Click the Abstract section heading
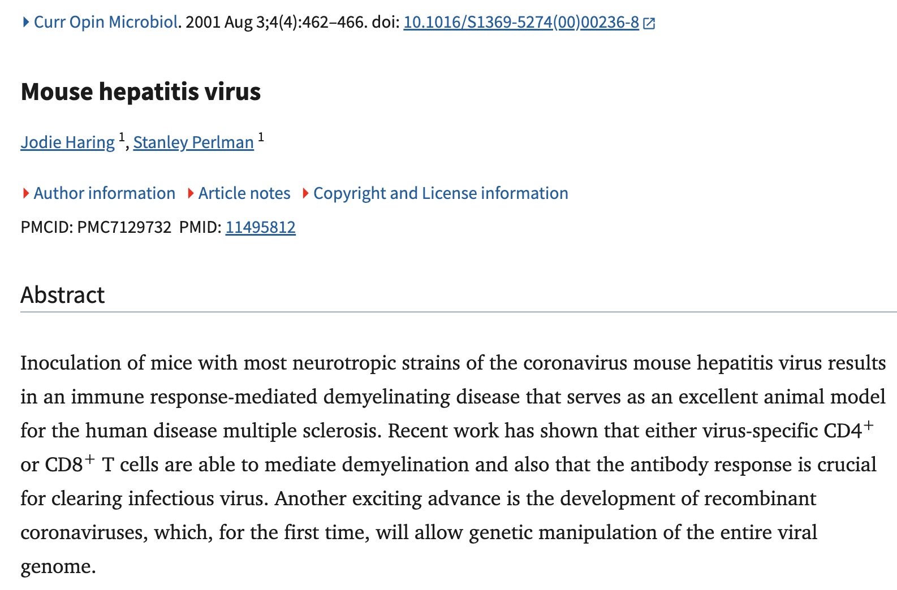The image size is (897, 590). point(62,295)
